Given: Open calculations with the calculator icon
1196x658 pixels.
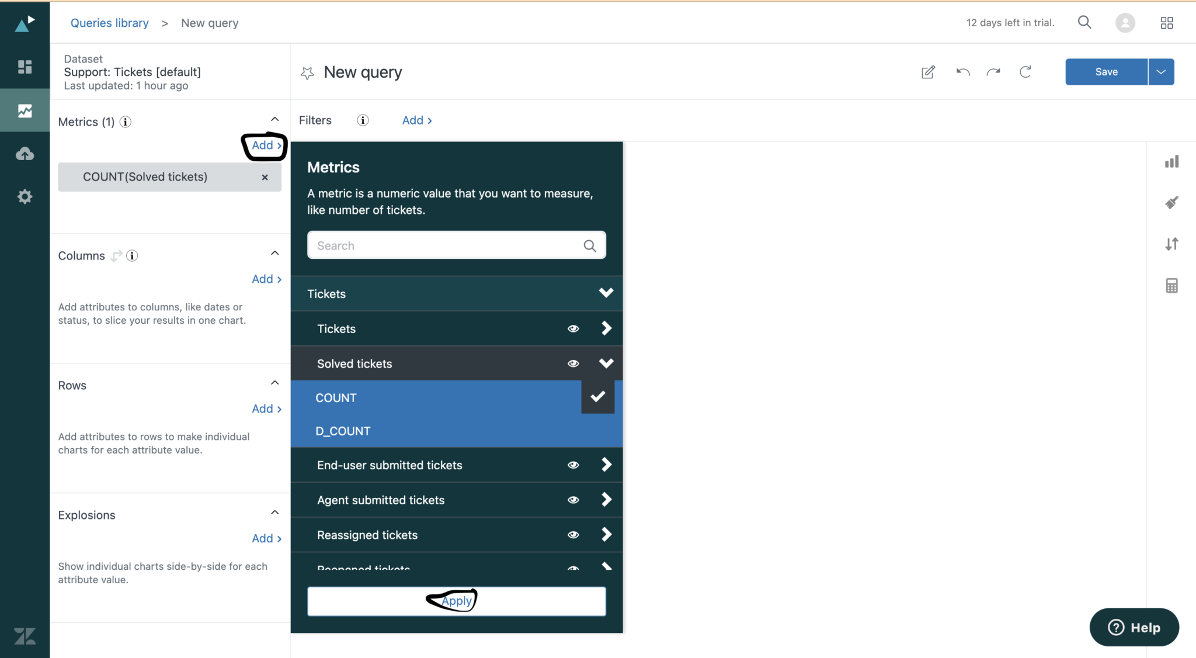Looking at the screenshot, I should [1171, 285].
